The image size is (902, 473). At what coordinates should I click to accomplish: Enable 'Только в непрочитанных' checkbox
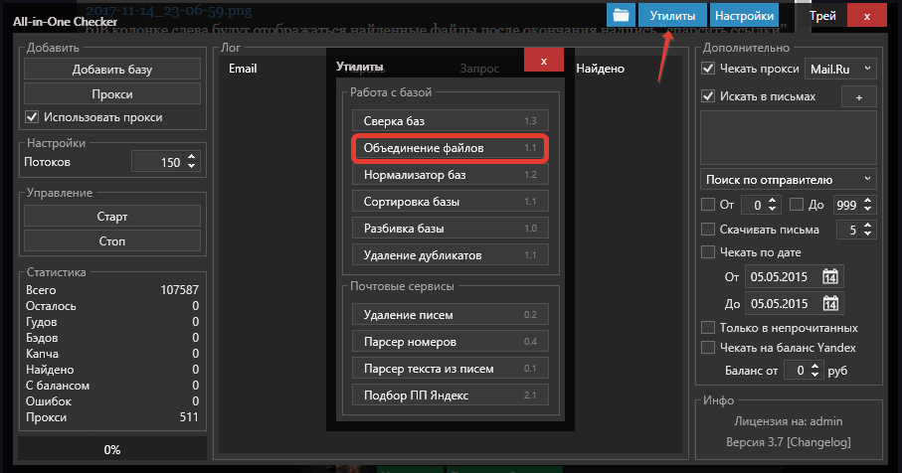pyautogui.click(x=708, y=328)
